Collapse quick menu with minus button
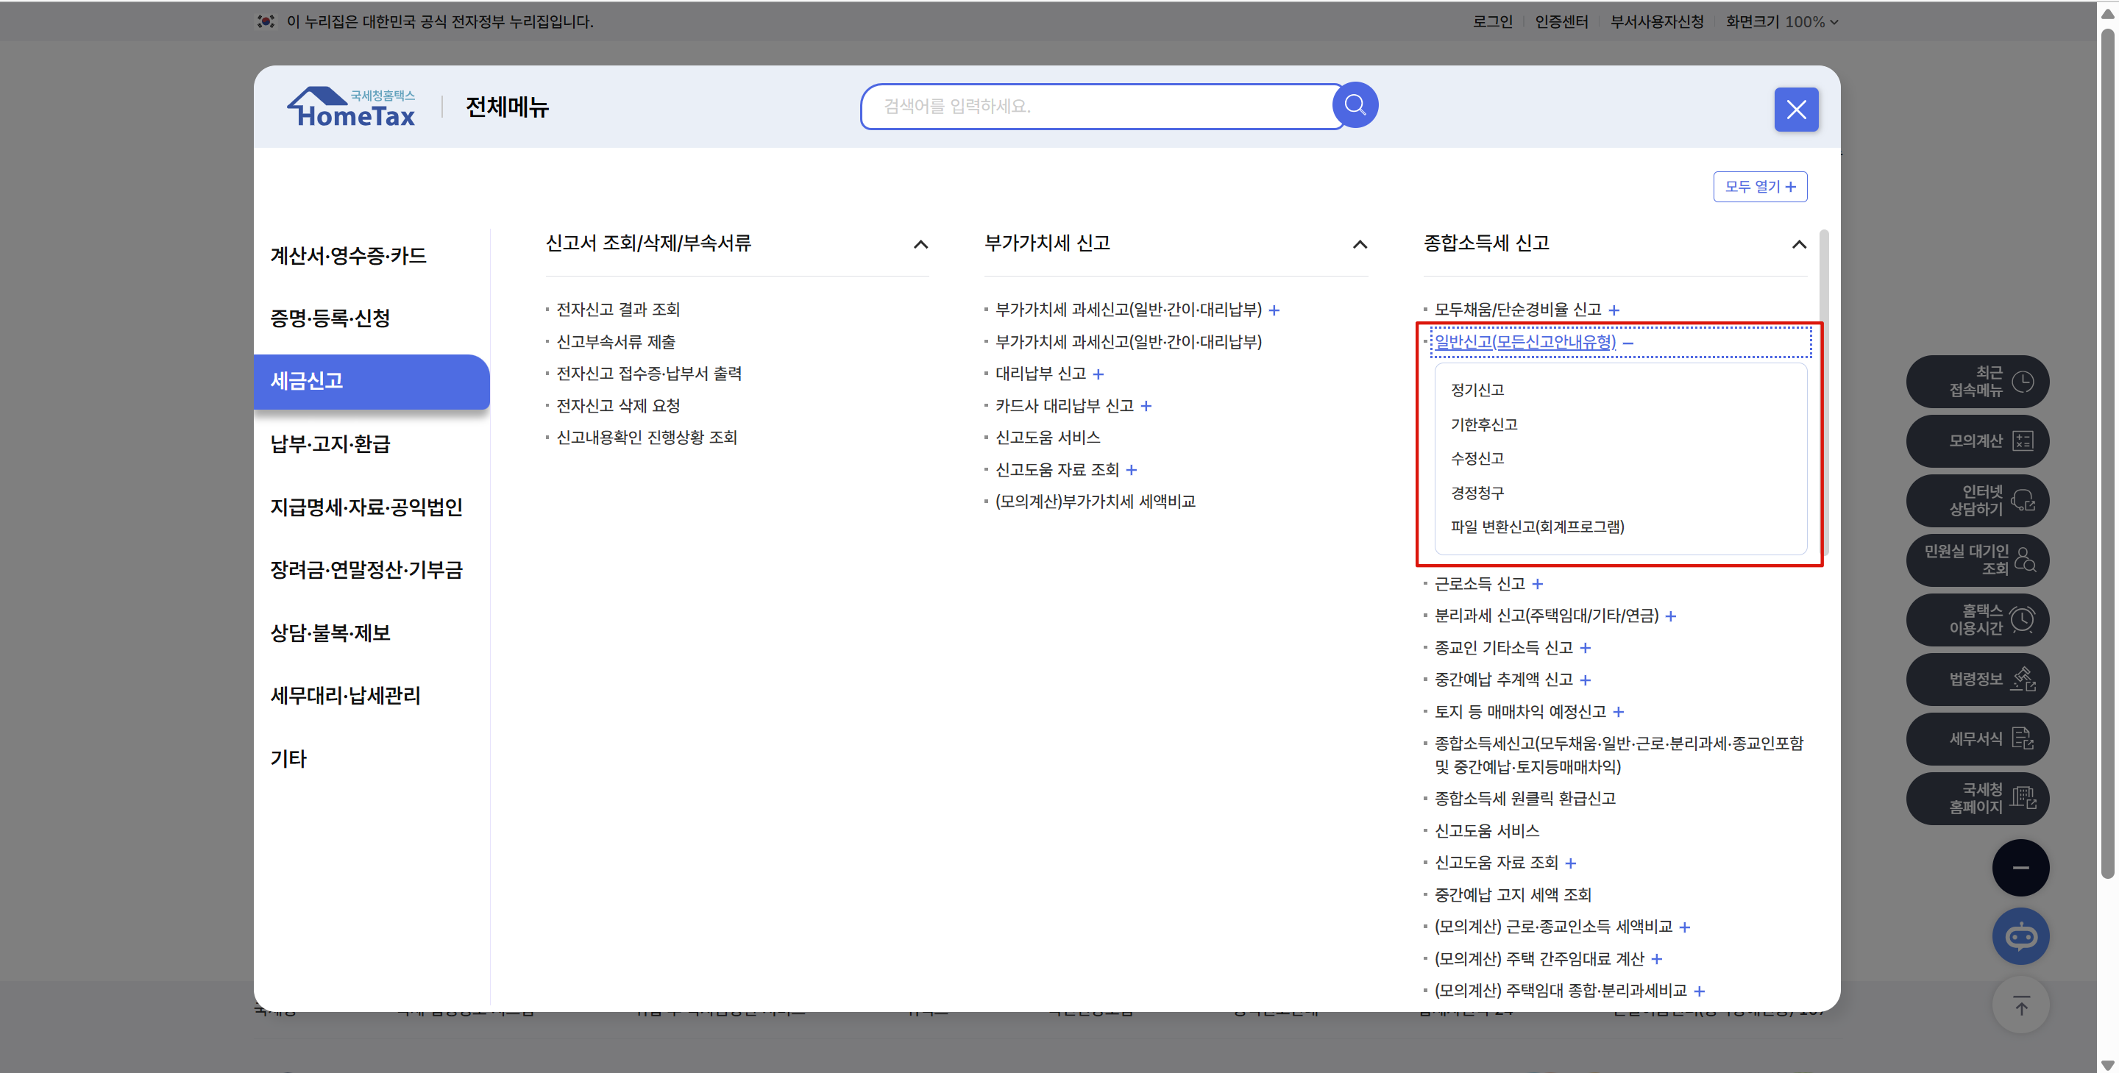The width and height of the screenshot is (2119, 1073). click(x=2020, y=869)
